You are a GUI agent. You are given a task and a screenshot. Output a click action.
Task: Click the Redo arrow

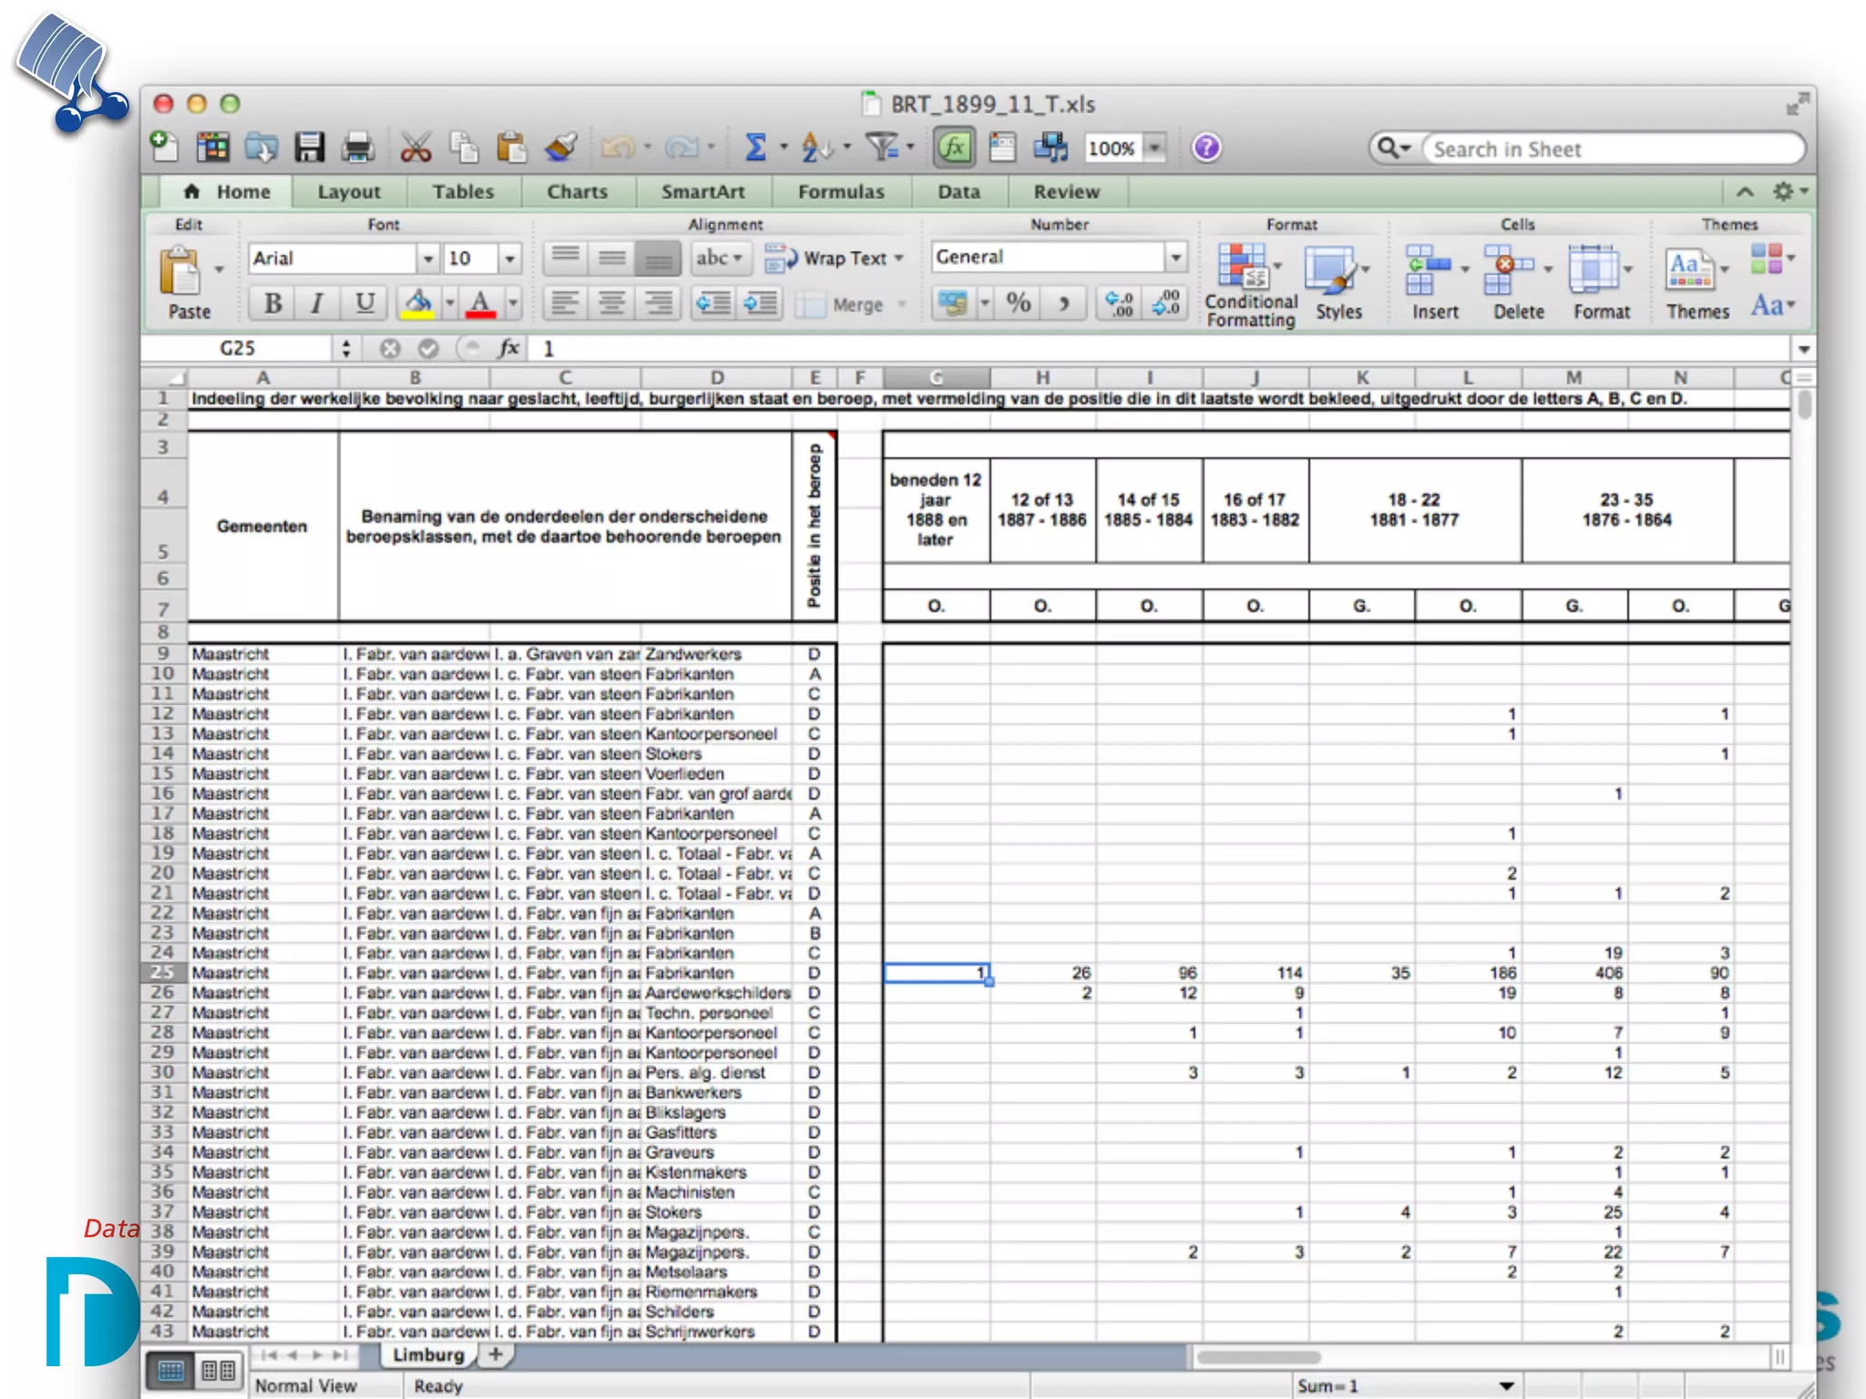coord(682,147)
